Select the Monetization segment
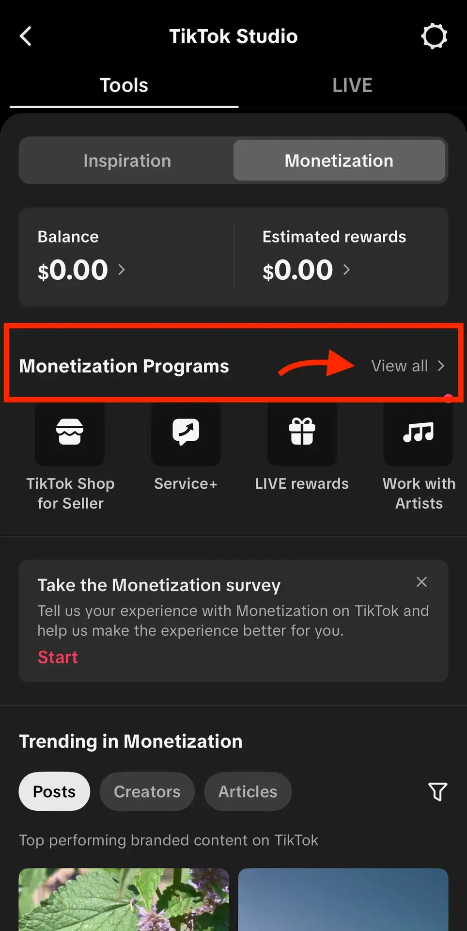Viewport: 467px width, 931px height. 339,161
